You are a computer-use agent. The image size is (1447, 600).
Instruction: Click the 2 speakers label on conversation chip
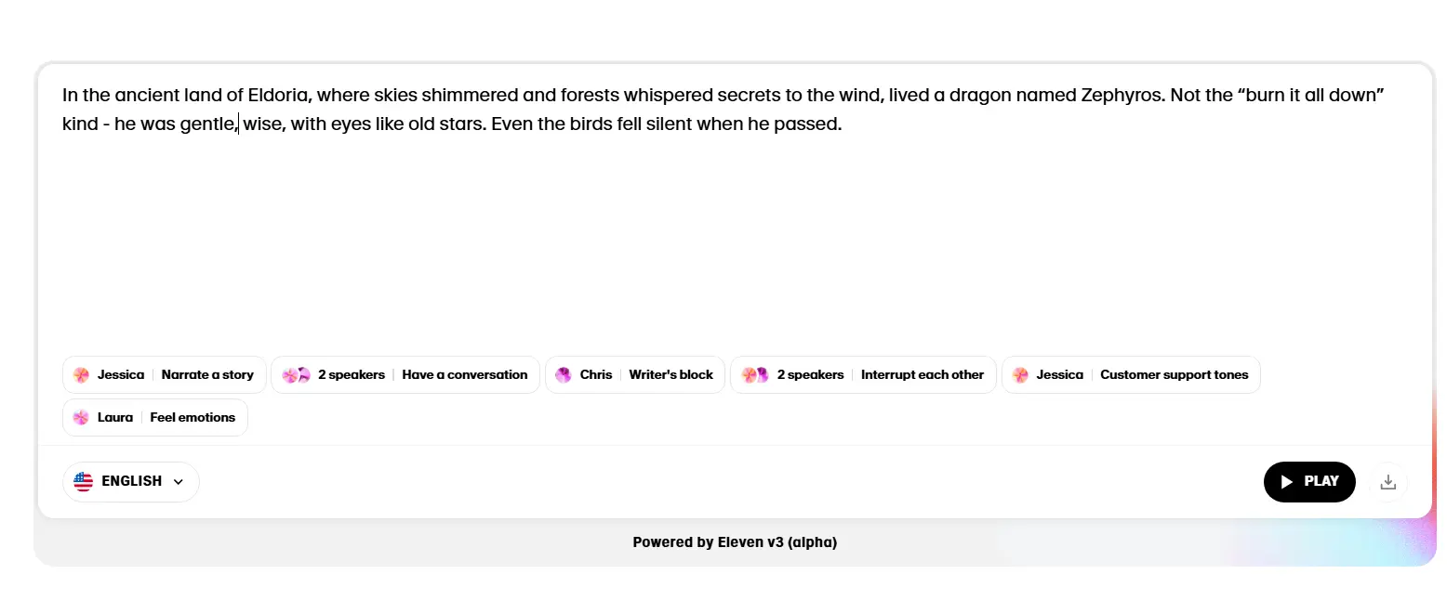(352, 374)
